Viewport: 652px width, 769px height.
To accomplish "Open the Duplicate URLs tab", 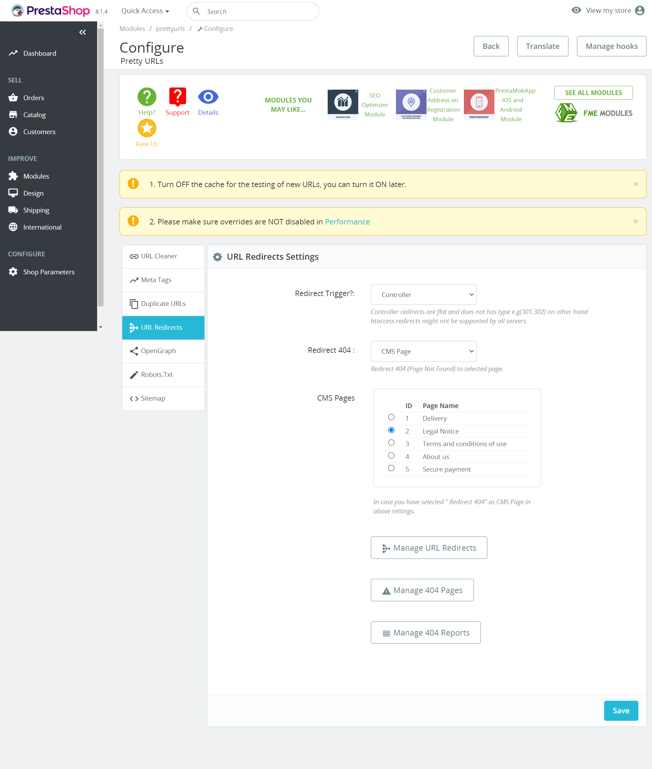I will [x=163, y=304].
